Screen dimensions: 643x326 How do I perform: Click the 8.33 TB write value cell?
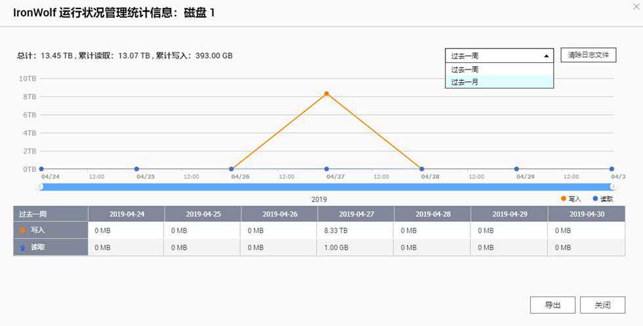(x=356, y=231)
